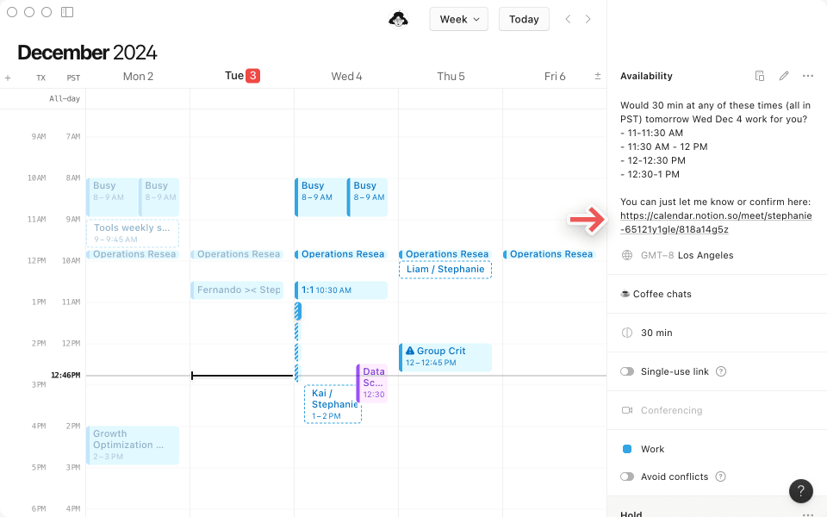Open the calendar.notion.so booking link
Viewport: 827px width, 517px height.
pyautogui.click(x=716, y=215)
